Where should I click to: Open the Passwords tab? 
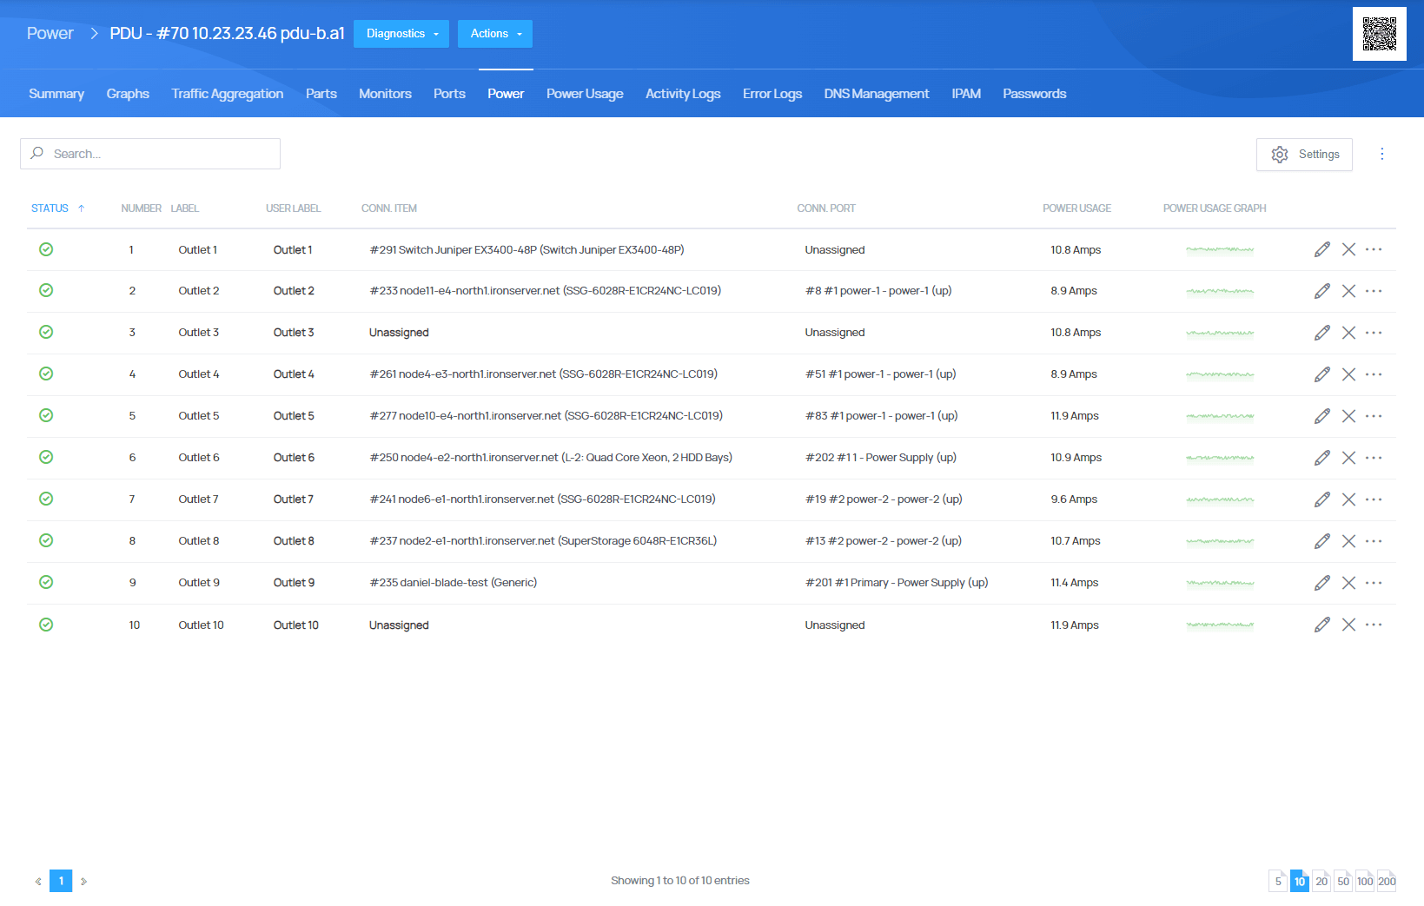click(x=1035, y=94)
